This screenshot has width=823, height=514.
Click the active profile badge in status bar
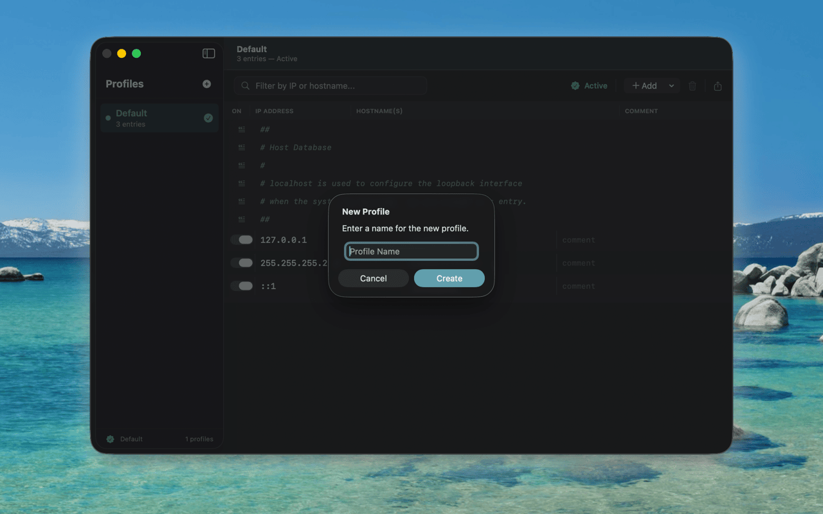point(111,439)
